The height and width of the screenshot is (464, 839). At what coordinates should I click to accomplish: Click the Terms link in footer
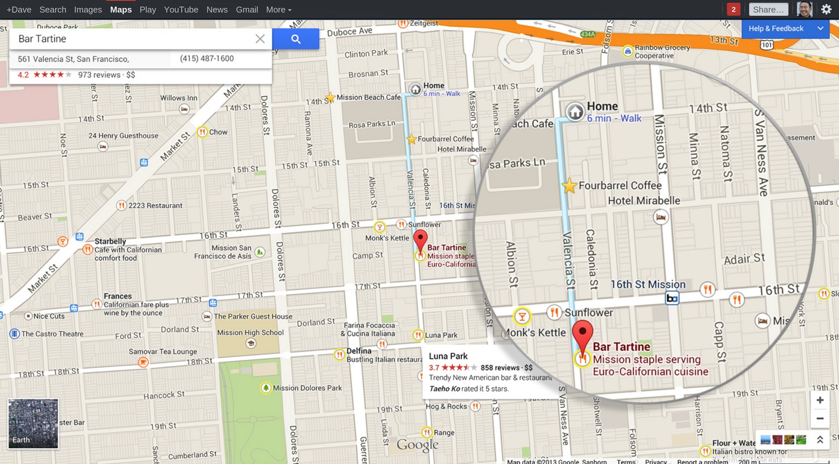coord(626,461)
